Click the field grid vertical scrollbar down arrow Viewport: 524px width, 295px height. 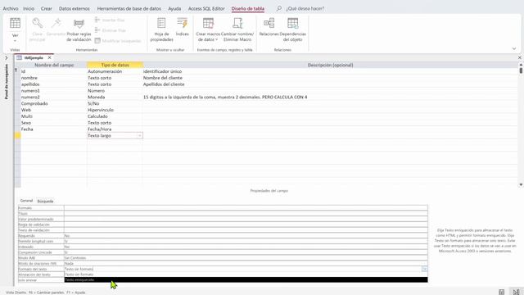coord(521,184)
